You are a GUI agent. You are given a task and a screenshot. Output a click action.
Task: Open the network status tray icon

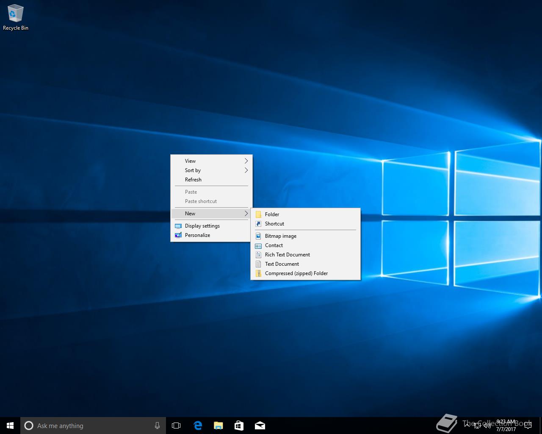[477, 426]
